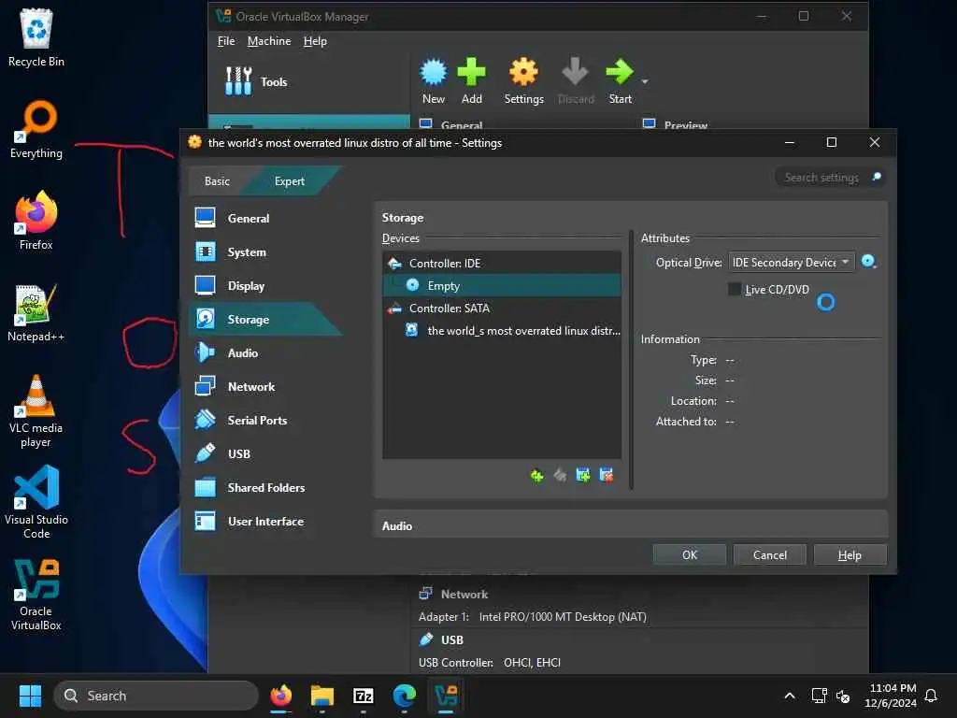The width and height of the screenshot is (957, 718).
Task: Click the Everything desktop shortcut
Action: click(36, 129)
